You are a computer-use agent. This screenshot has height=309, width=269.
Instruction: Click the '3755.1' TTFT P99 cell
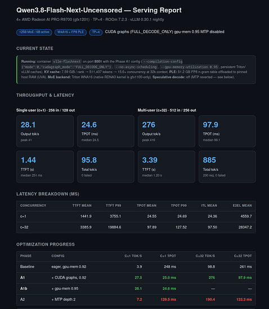115,216
